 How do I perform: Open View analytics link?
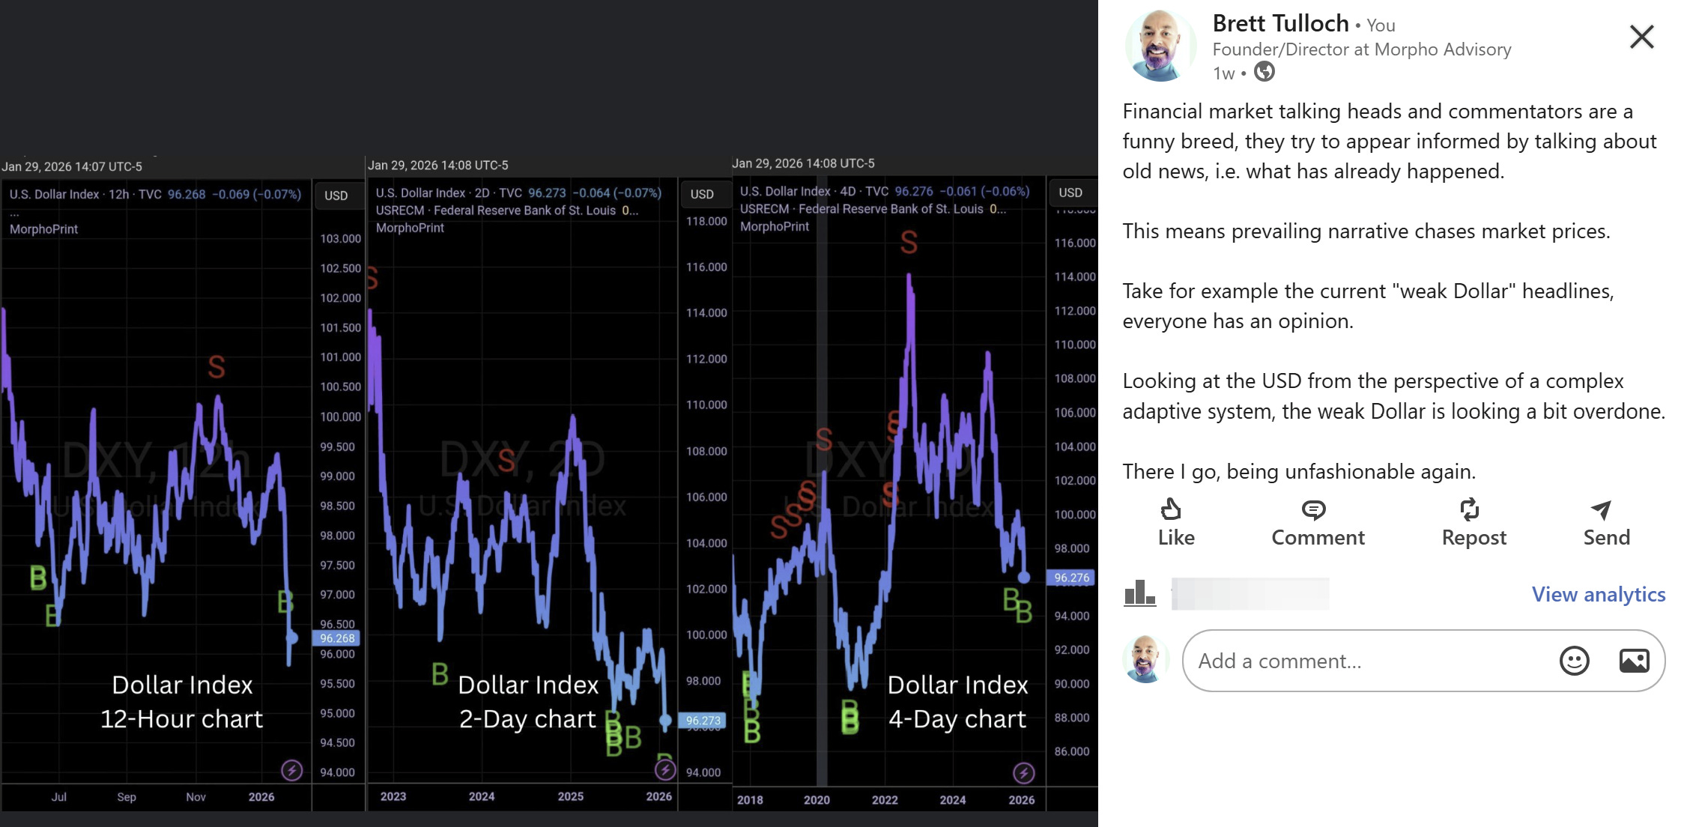tap(1598, 594)
